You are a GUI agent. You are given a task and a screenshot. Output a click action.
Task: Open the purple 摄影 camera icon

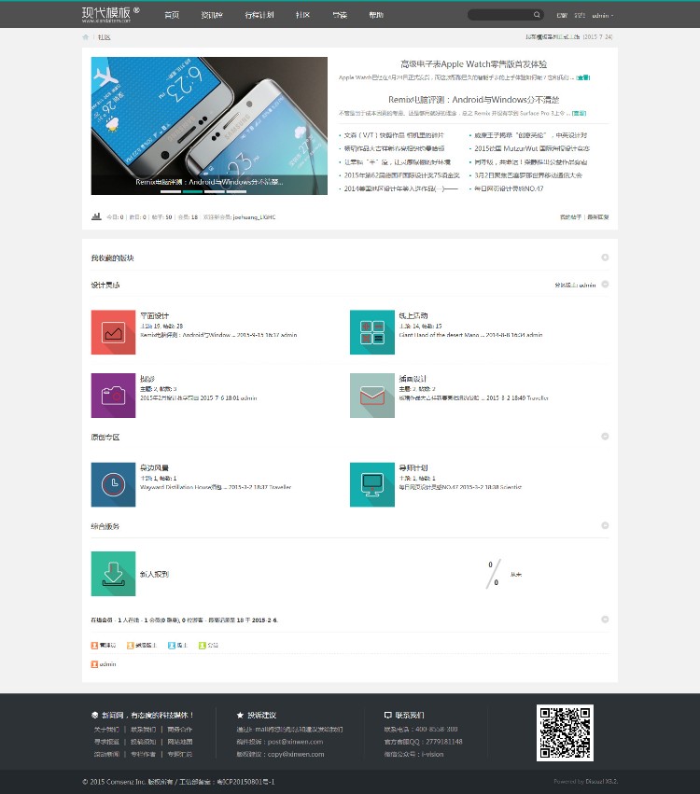pos(114,396)
